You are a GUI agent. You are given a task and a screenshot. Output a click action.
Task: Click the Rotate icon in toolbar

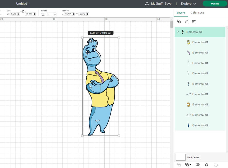click(43, 14)
